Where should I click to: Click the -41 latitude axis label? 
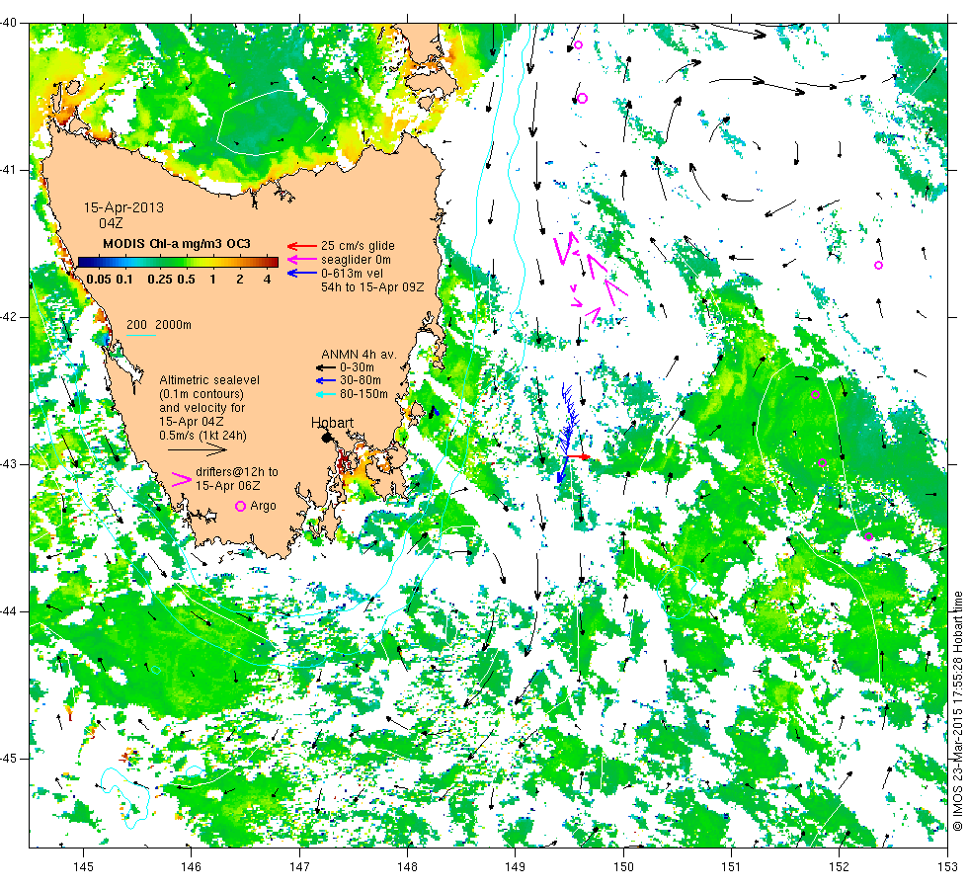pos(9,170)
